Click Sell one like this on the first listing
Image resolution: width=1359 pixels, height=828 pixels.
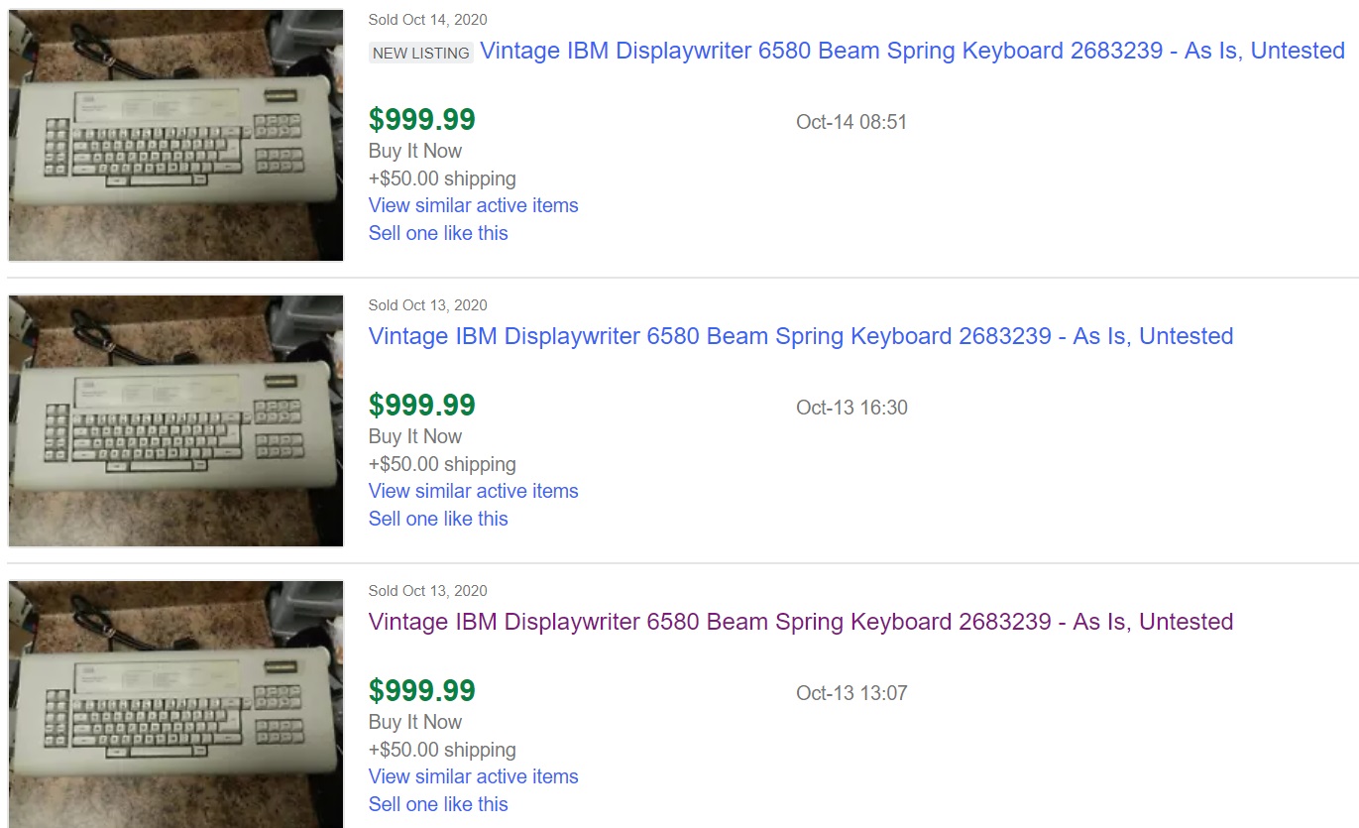[x=438, y=233]
